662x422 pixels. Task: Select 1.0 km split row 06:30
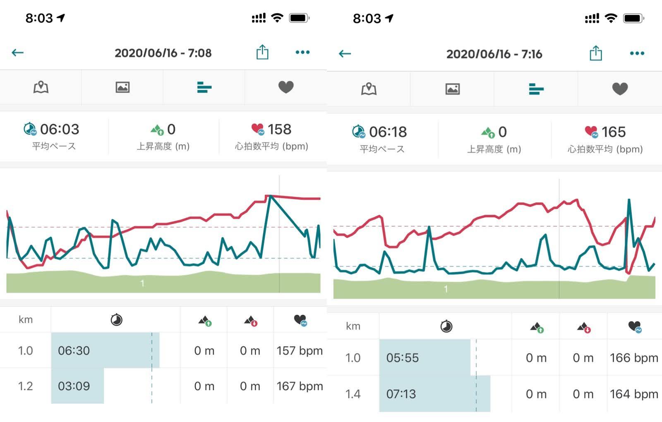105,350
